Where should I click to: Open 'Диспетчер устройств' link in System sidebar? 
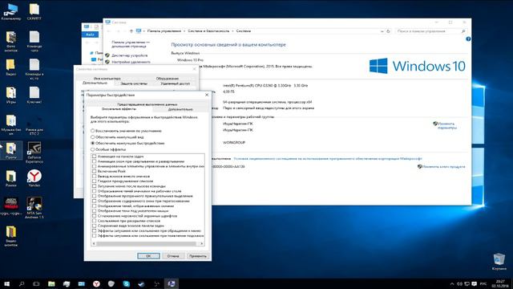click(x=130, y=55)
